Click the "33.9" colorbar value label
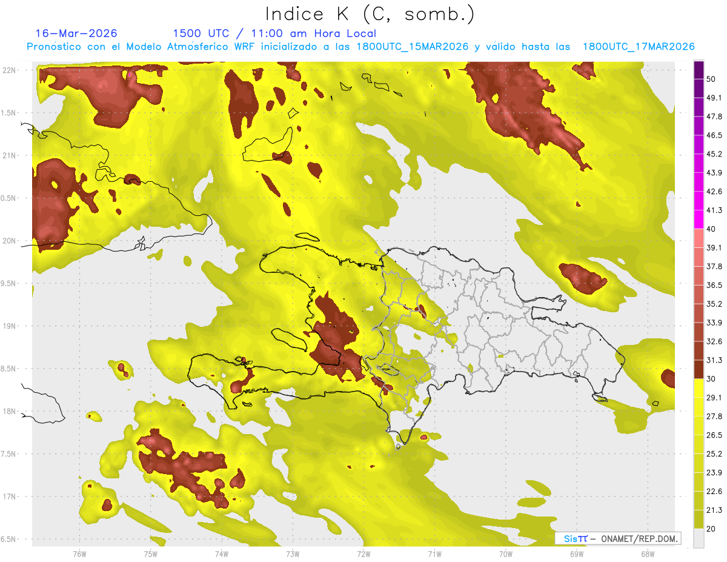The width and height of the screenshot is (727, 562). tap(715, 323)
